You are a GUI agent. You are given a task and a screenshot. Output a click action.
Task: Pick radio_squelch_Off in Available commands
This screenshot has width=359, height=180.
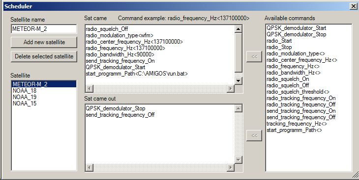tap(288, 85)
